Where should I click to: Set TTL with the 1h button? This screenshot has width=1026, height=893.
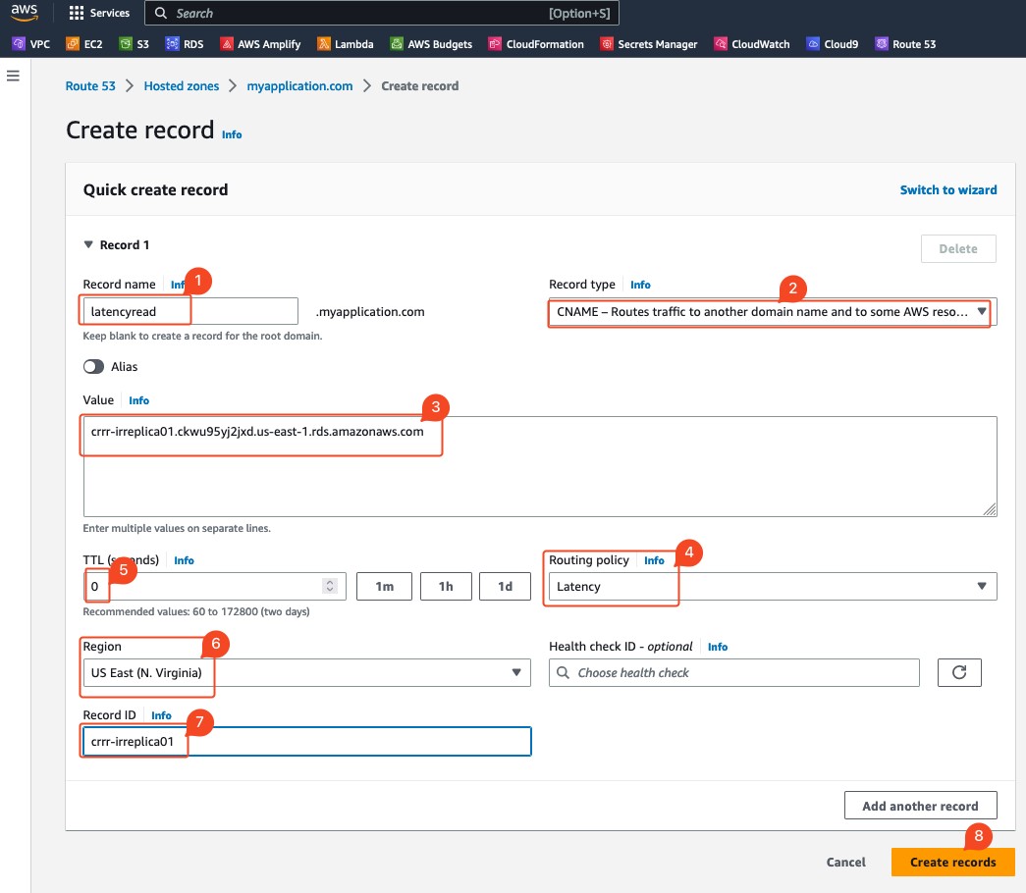(x=446, y=586)
